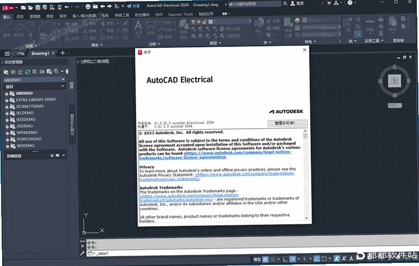This screenshot has width=419, height=266.
Task: Toggle the grid display status bar icon
Action: [265, 259]
